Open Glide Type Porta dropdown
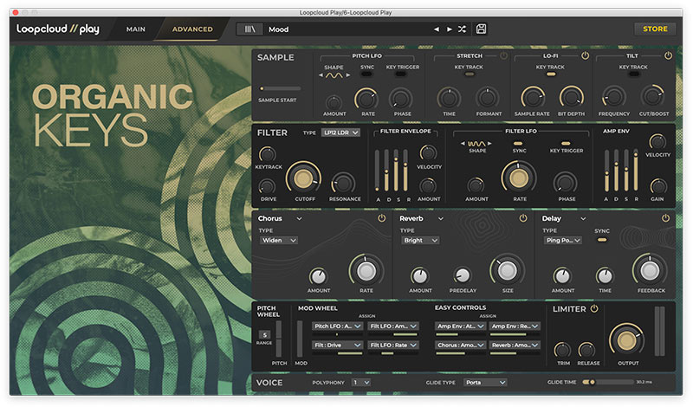693x407 pixels. (x=485, y=383)
